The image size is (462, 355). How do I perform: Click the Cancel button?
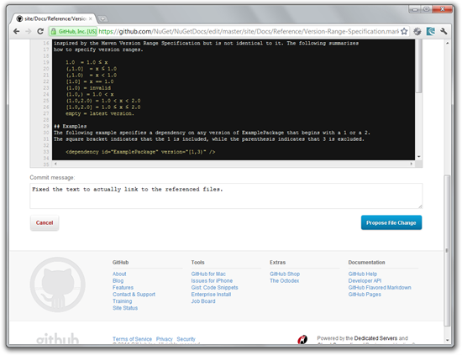[45, 223]
